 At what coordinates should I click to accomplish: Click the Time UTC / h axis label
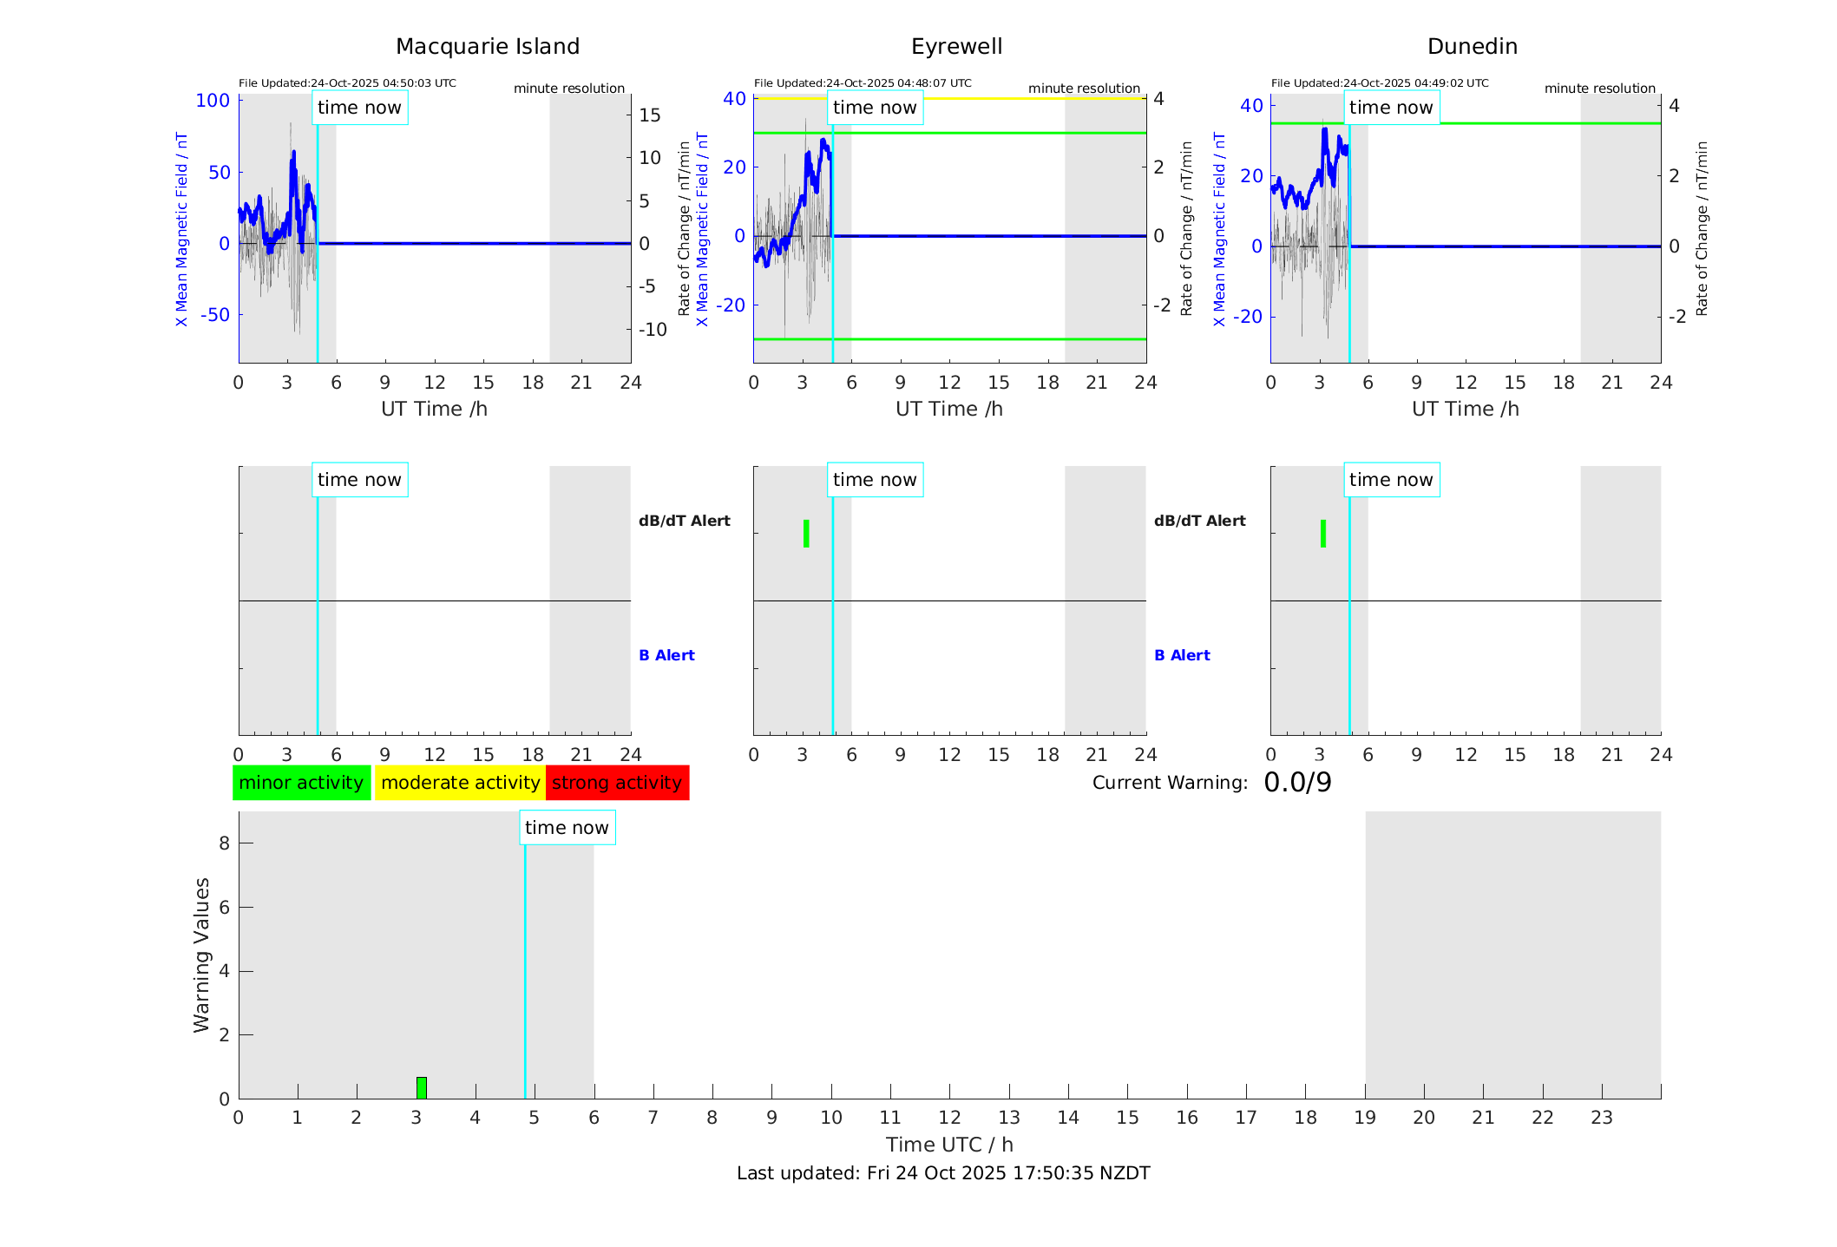[x=949, y=1145]
